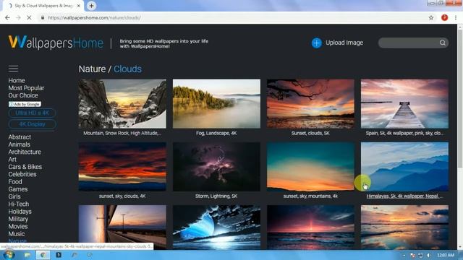Open the Cars & Bikes category
Image resolution: width=463 pixels, height=260 pixels.
[25, 167]
